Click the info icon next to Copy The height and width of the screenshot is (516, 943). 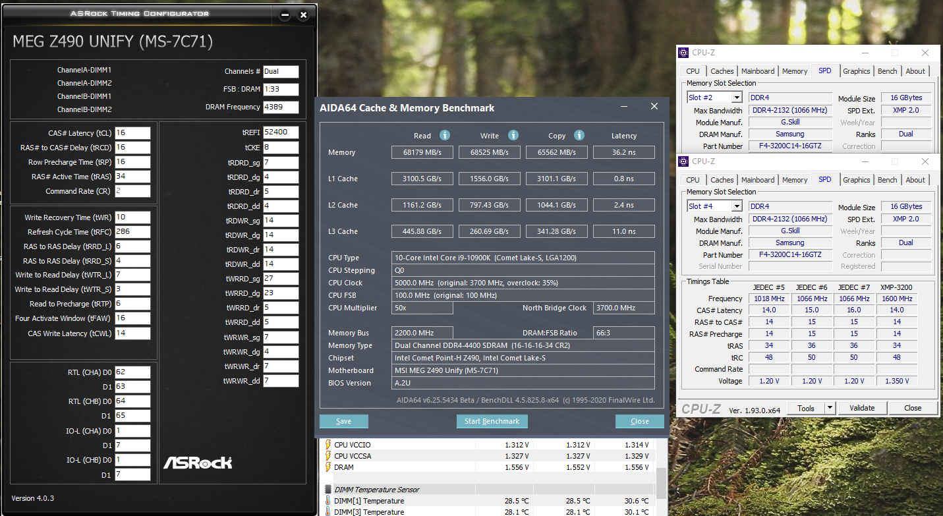point(579,135)
